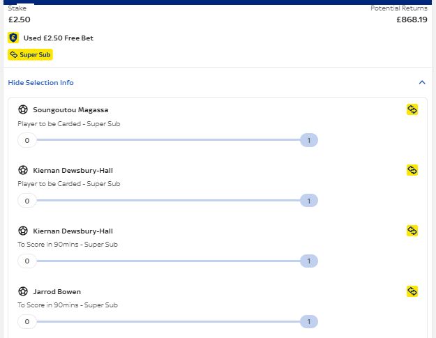This screenshot has width=436, height=338.
Task: Click Super Sub swap icon for Jarrod Bowen
Action: [x=412, y=291]
